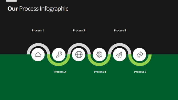
Task: Click the light green arc below key icon
Action: pyautogui.click(x=59, y=64)
